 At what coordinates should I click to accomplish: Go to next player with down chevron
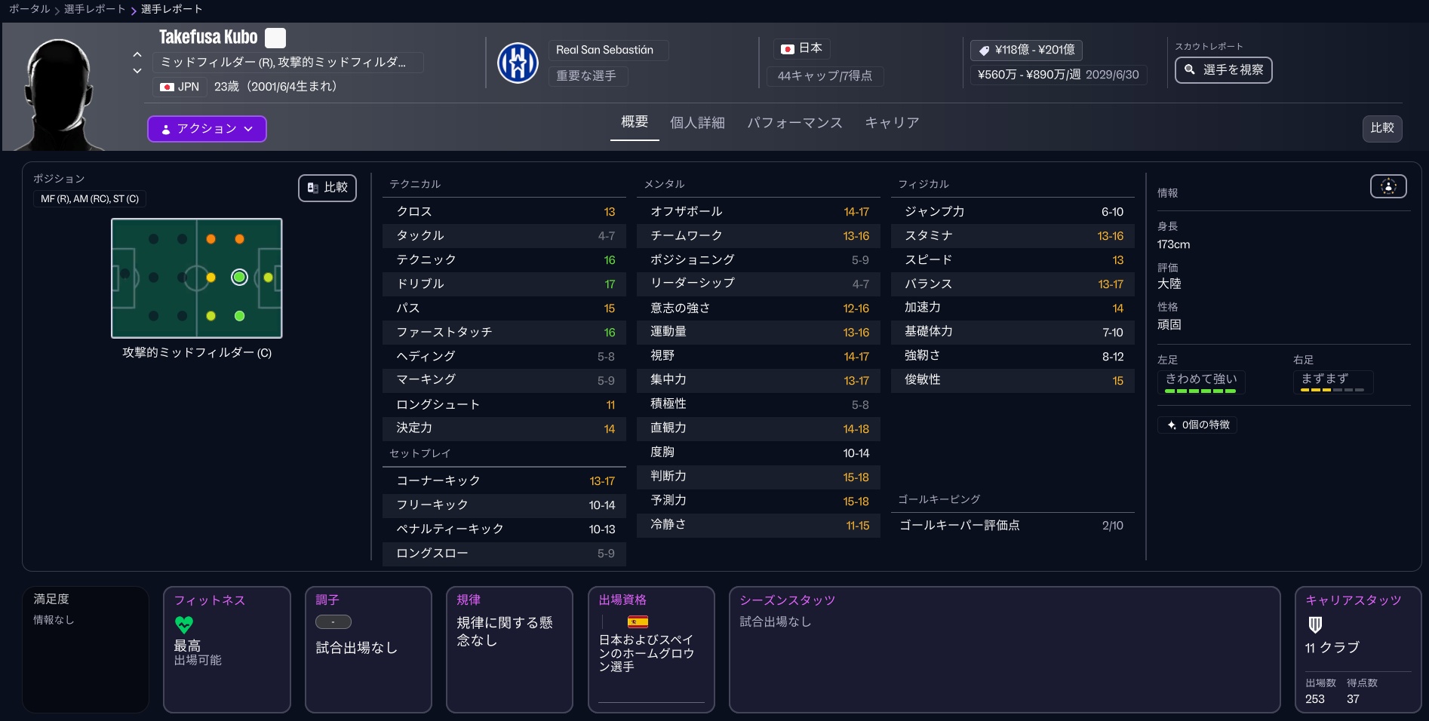(137, 71)
